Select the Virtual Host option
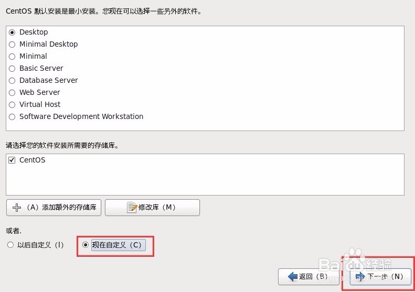This screenshot has height=292, width=415. [12, 105]
